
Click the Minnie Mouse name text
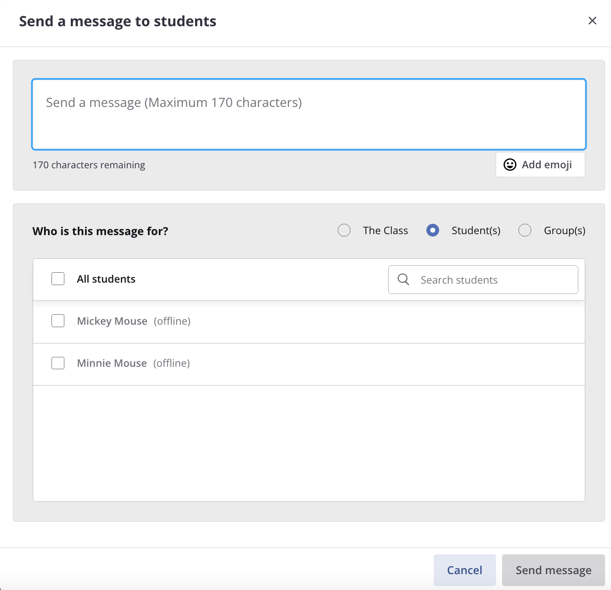(x=112, y=363)
